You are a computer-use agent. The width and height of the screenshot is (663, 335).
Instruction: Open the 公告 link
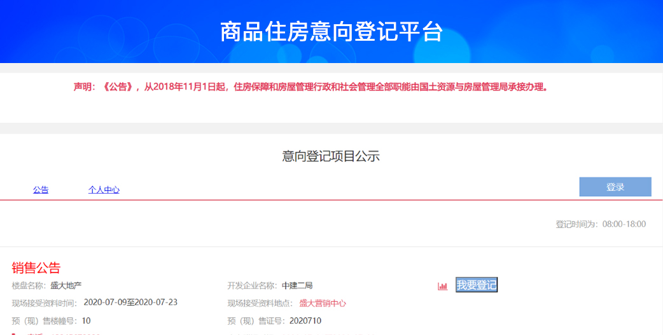coord(41,190)
